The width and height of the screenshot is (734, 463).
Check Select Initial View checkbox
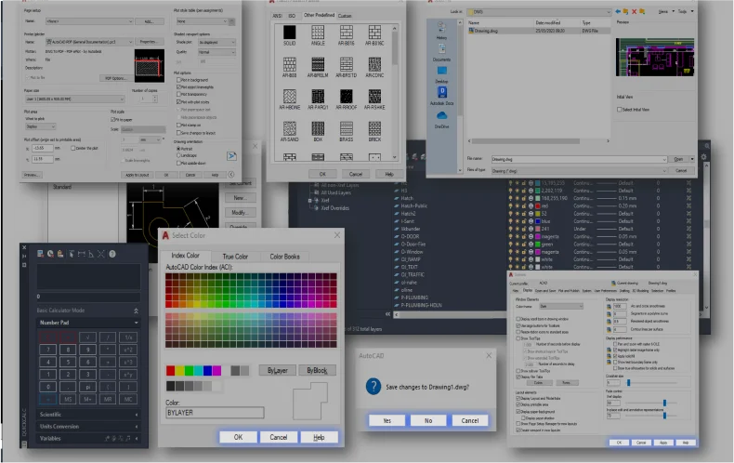(620, 109)
